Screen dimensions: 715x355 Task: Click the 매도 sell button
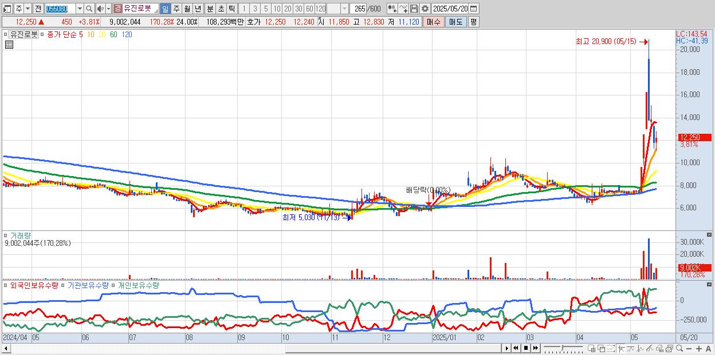[456, 22]
